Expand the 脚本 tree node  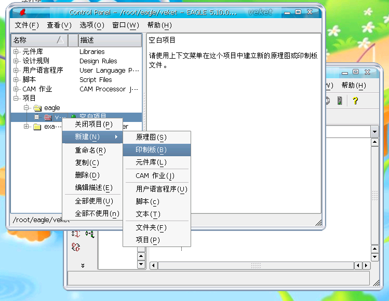(16, 79)
